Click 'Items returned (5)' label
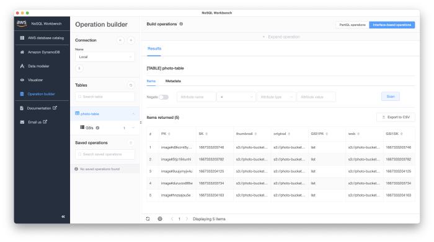Screen dimensions: 434x242 point(162,118)
